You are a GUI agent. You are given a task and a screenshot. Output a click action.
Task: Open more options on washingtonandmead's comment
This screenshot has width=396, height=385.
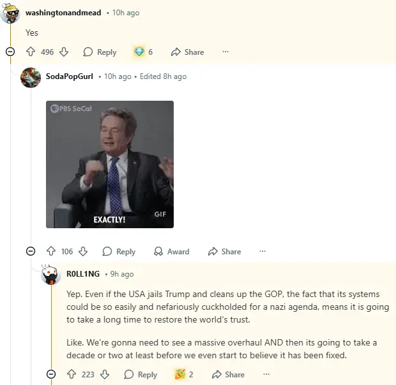coord(225,52)
